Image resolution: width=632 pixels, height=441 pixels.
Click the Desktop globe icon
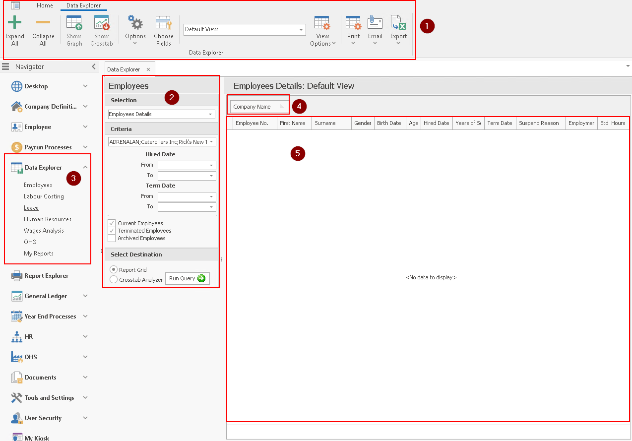coord(16,86)
